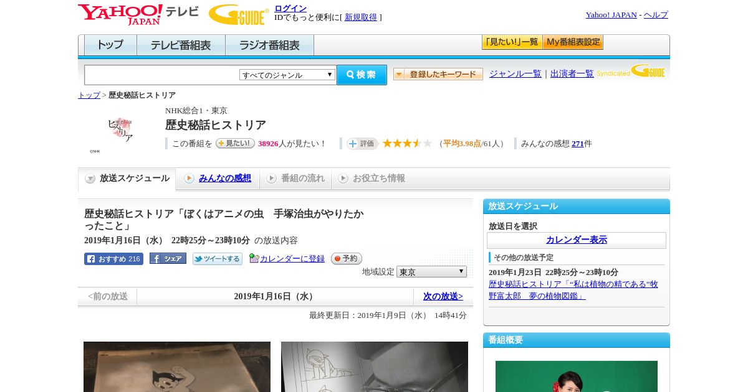Open the 271 reviews count link
Image resolution: width=748 pixels, height=392 pixels.
click(x=578, y=144)
